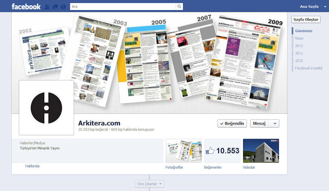Open the Videolar building thumbnail
Screen dimensions: 329x191
click(x=261, y=150)
